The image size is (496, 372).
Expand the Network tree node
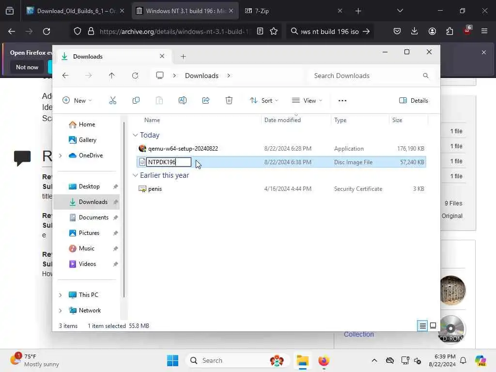click(x=61, y=310)
